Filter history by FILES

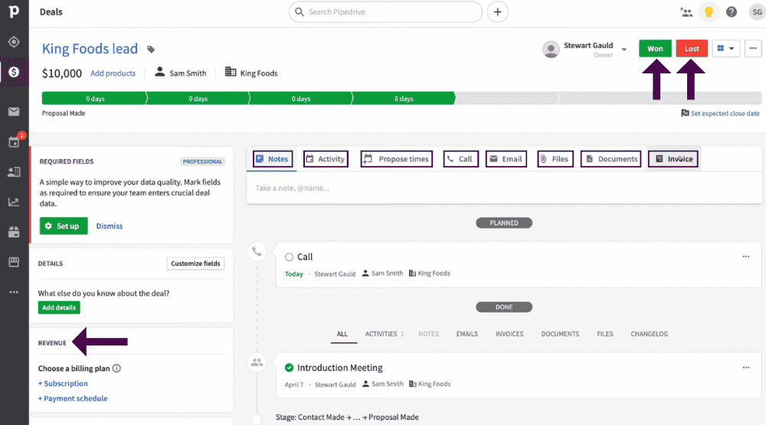click(x=605, y=334)
